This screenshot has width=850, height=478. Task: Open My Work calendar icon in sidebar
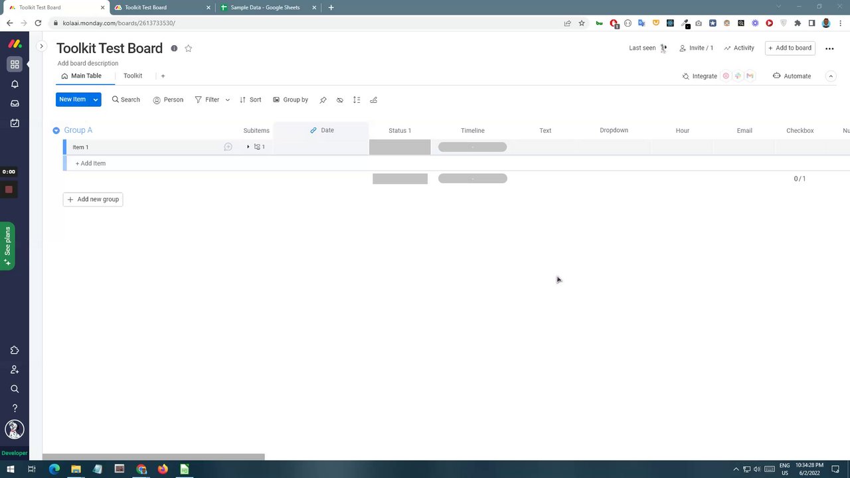[15, 123]
